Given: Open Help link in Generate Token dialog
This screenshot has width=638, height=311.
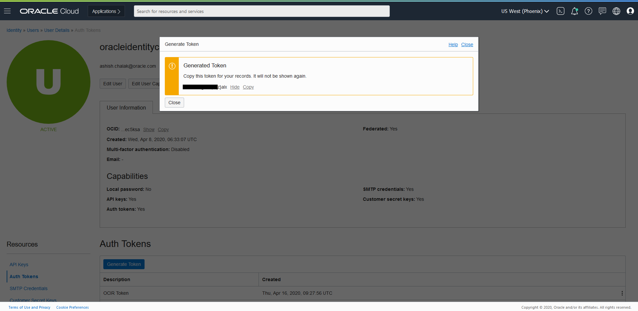Looking at the screenshot, I should 453,44.
